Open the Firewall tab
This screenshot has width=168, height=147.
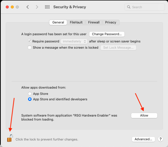pyautogui.click(x=94, y=22)
